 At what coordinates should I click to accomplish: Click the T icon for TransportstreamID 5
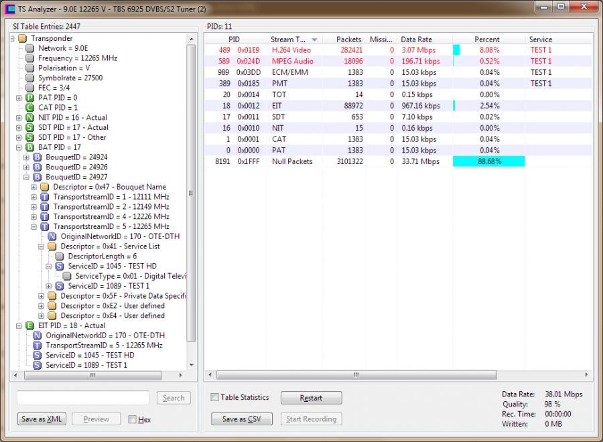pos(45,227)
